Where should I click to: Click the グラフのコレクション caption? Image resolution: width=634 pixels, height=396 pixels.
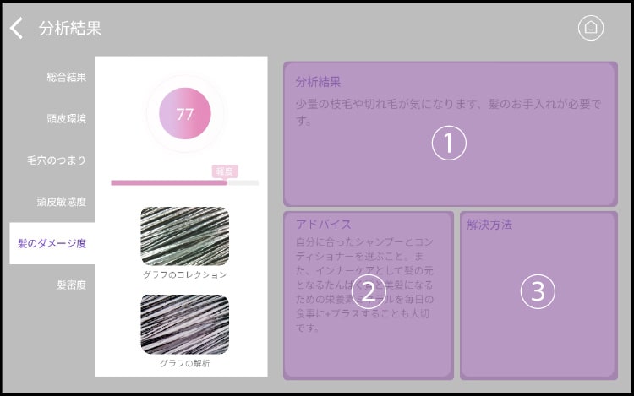pos(185,275)
